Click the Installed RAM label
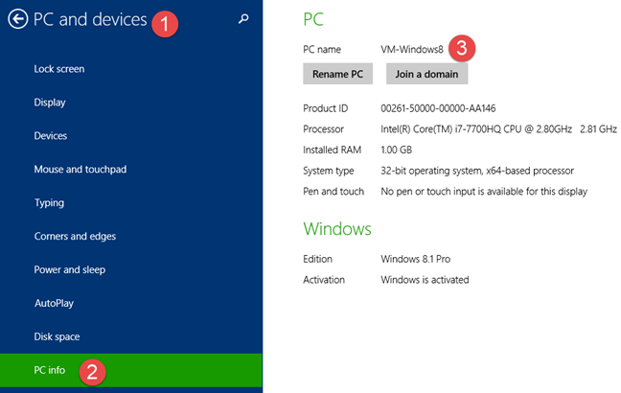 point(332,150)
